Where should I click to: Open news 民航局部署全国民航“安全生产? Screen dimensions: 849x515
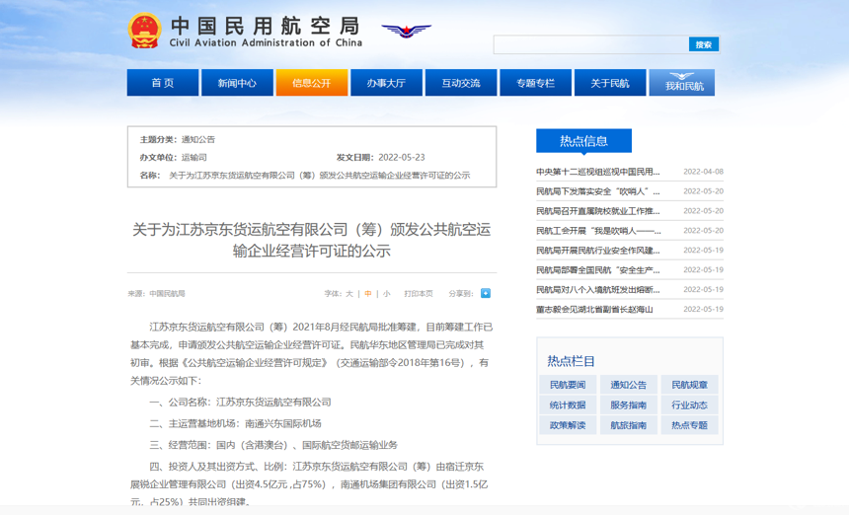[x=598, y=270]
